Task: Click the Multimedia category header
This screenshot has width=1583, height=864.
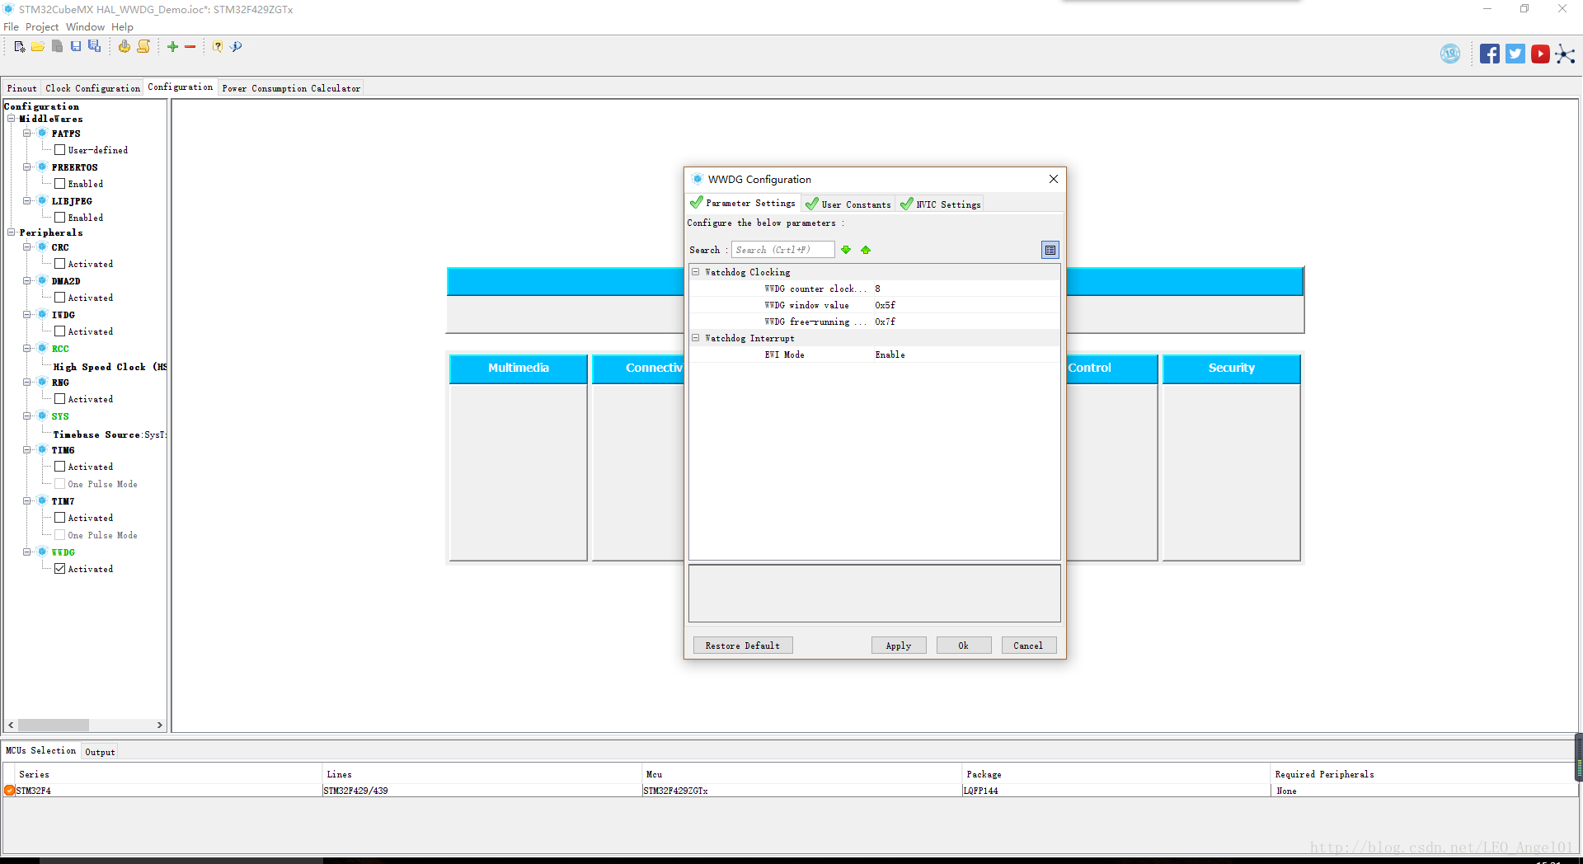Action: (x=519, y=369)
